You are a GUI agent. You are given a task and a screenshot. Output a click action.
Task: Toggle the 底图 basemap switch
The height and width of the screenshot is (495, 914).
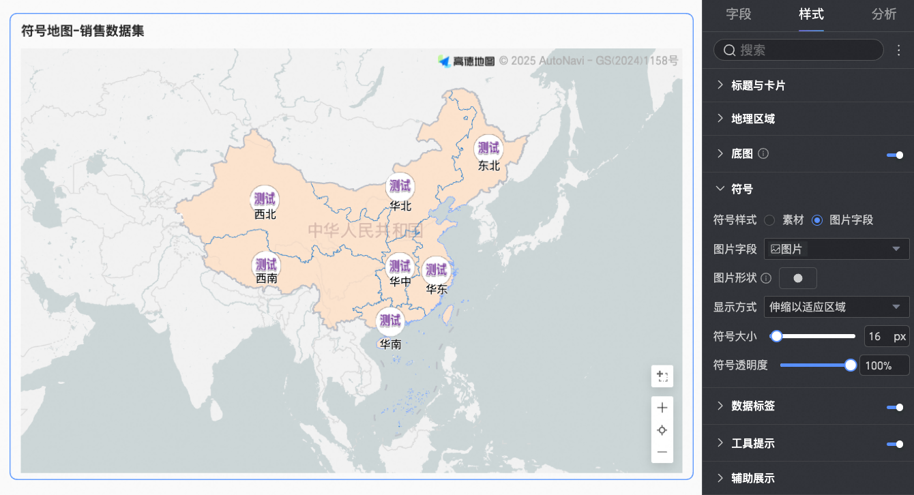(895, 155)
